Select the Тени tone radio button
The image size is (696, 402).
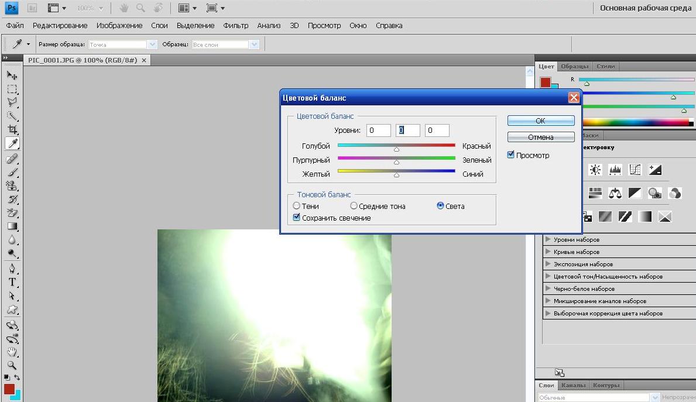[x=297, y=206]
